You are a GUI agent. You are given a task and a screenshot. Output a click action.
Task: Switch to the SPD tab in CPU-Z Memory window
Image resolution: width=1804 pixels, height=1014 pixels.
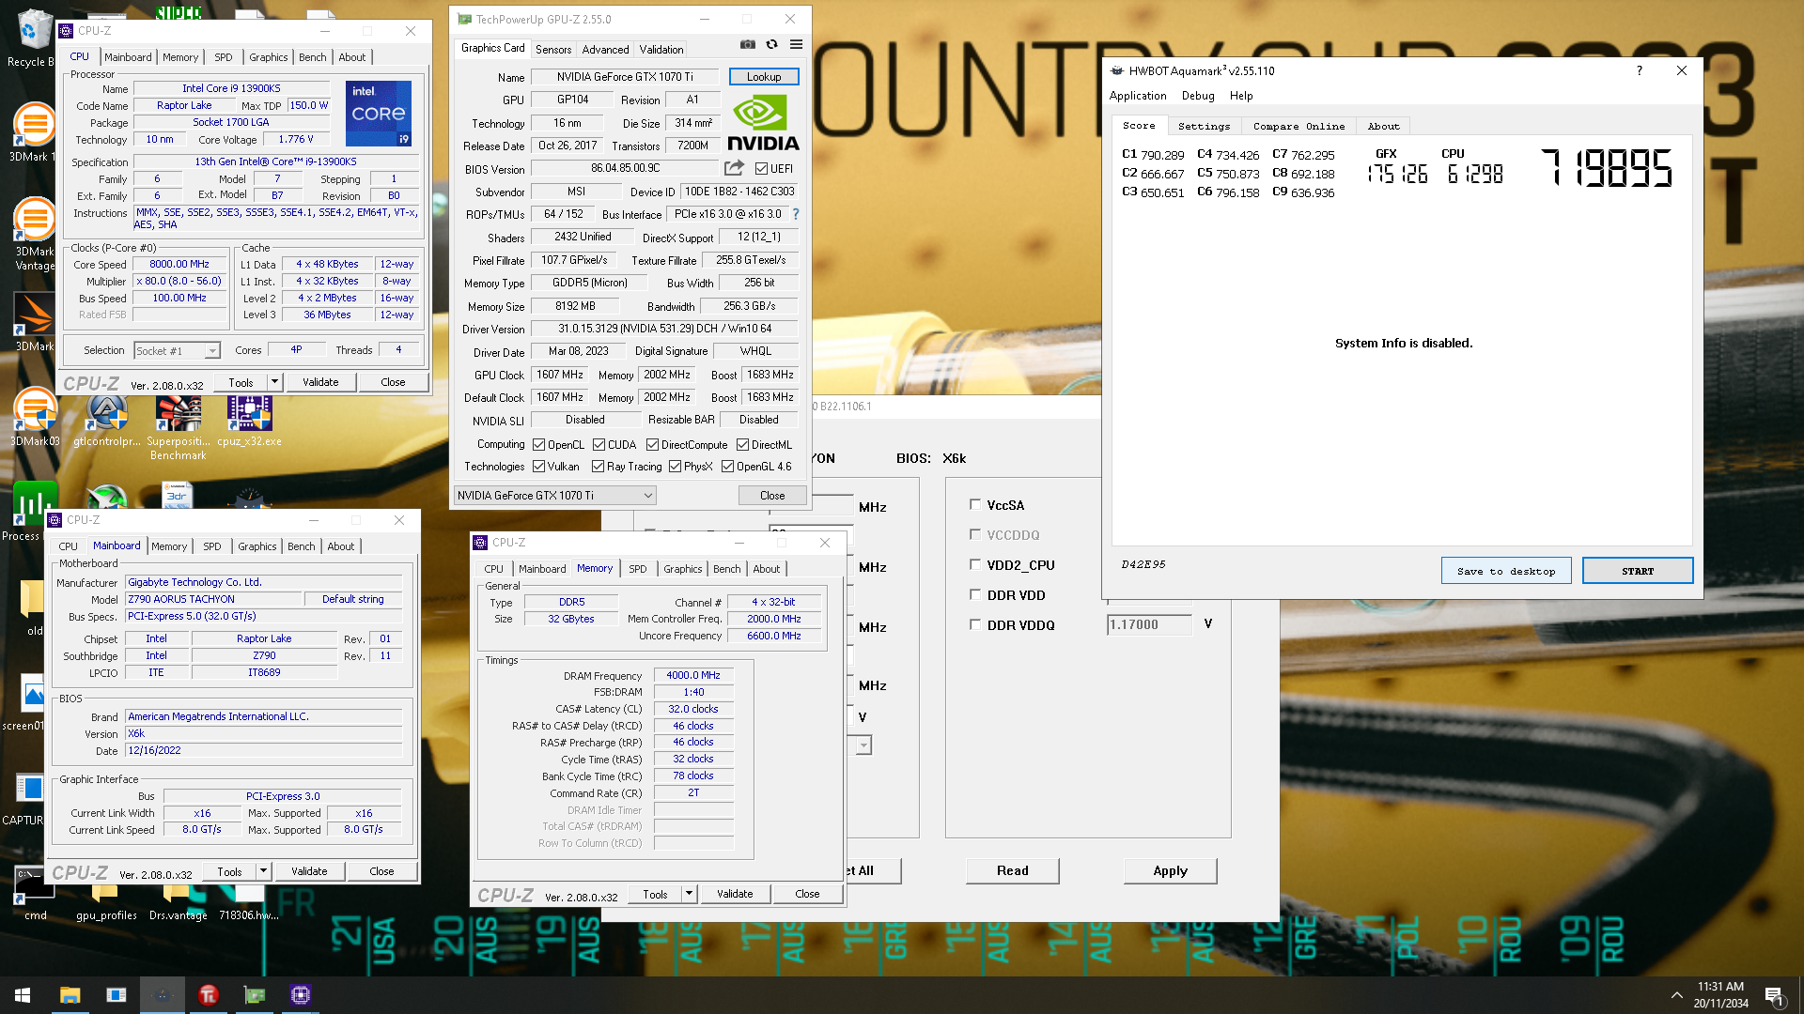pyautogui.click(x=637, y=569)
